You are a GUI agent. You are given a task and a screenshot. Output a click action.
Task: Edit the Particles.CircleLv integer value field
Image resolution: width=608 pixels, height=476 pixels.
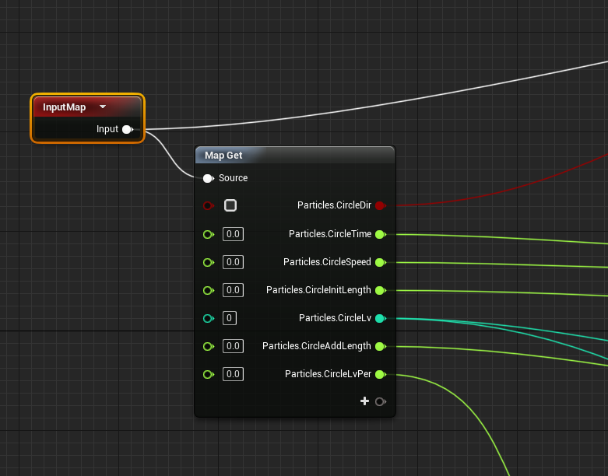pos(230,318)
